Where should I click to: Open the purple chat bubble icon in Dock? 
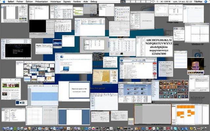pyautogui.click(x=75, y=129)
